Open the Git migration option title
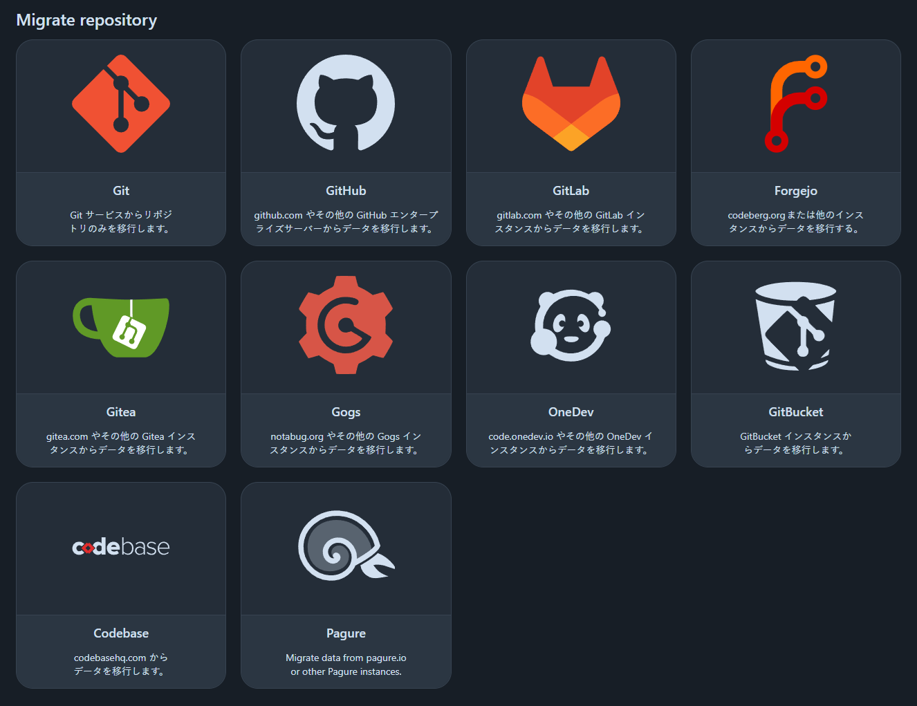The width and height of the screenshot is (917, 706). pos(121,191)
